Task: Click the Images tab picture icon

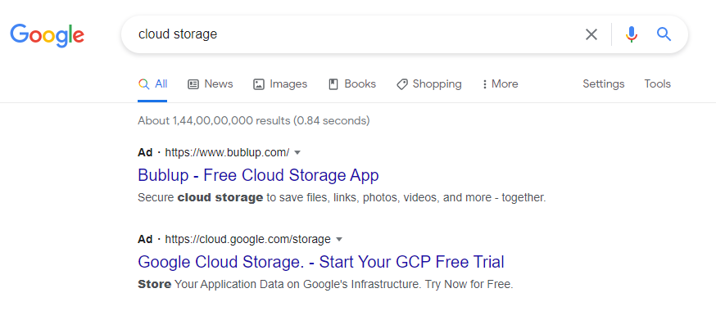Action: [259, 84]
